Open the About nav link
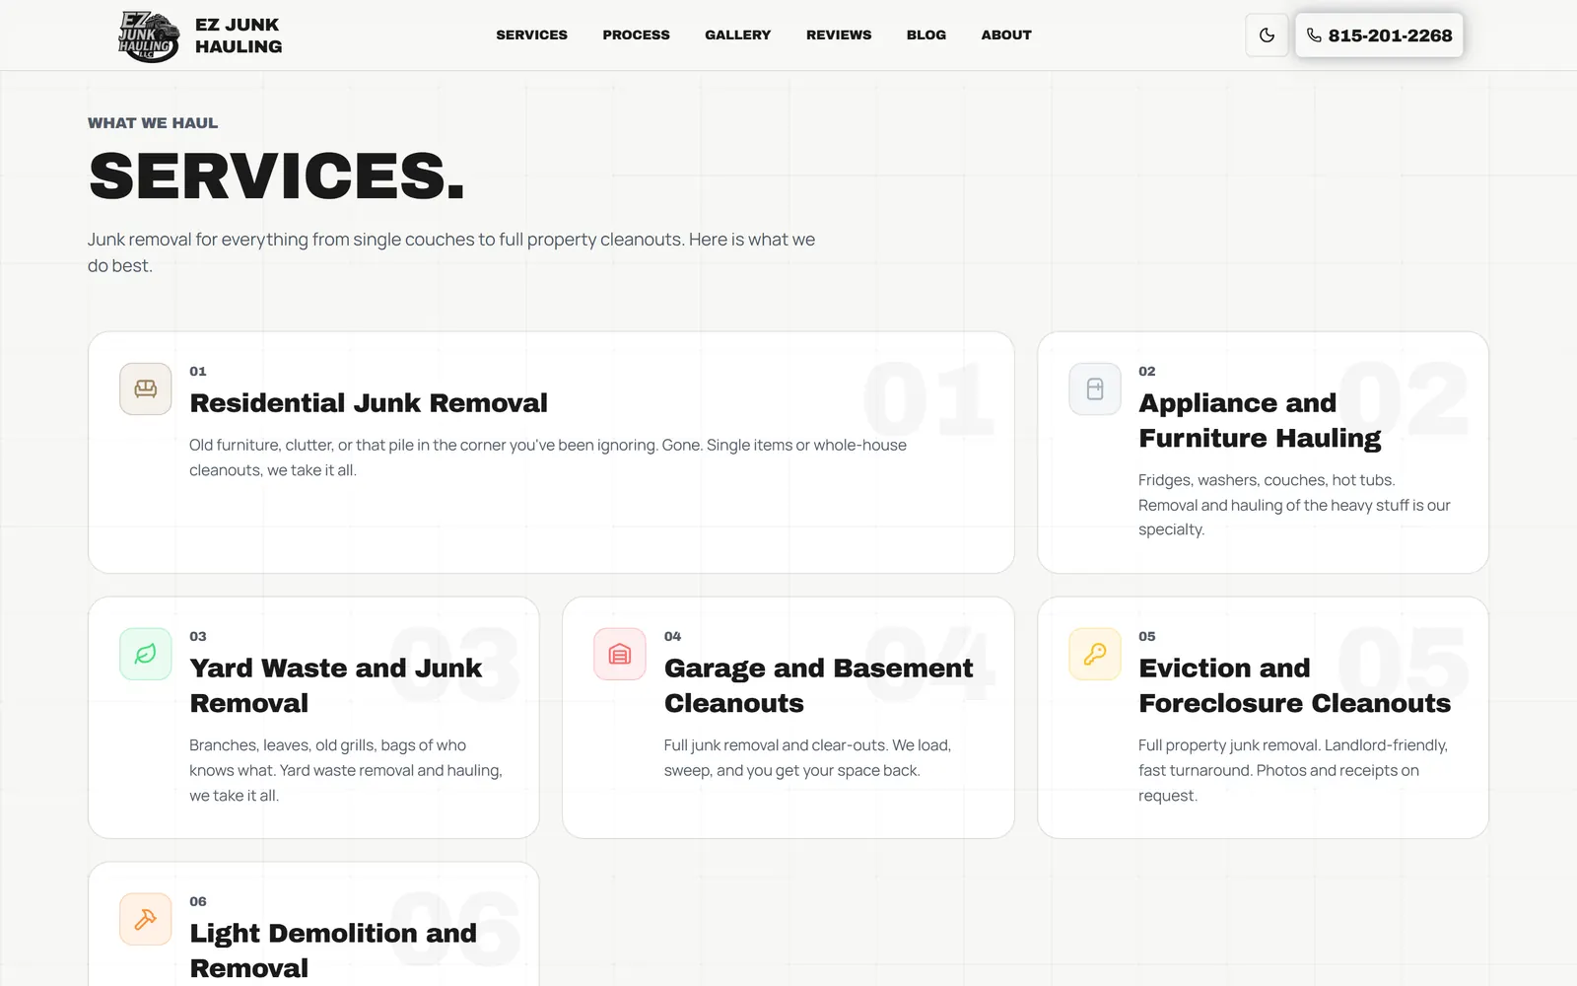Screen dimensions: 1577x986 pos(1006,35)
